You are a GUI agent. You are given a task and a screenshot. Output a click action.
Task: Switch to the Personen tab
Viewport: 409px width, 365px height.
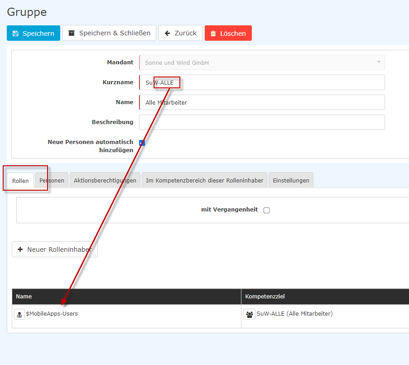click(52, 180)
